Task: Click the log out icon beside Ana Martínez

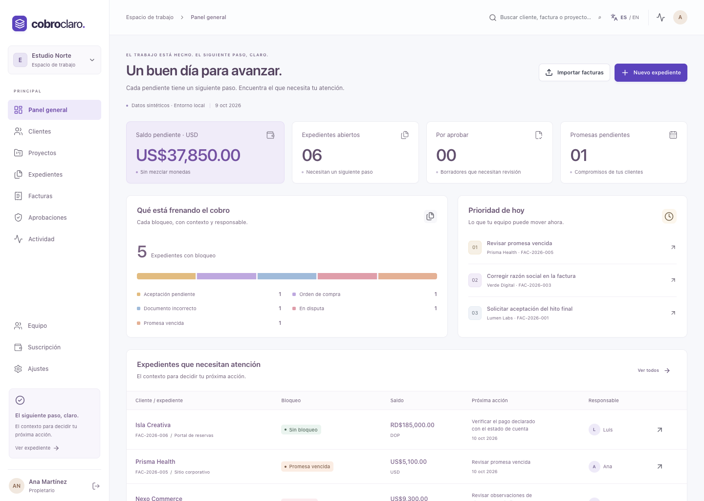Action: [96, 486]
